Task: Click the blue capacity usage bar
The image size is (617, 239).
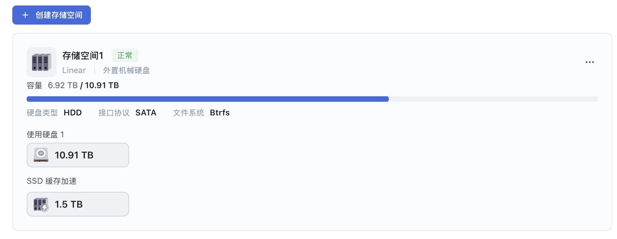Action: [x=208, y=99]
